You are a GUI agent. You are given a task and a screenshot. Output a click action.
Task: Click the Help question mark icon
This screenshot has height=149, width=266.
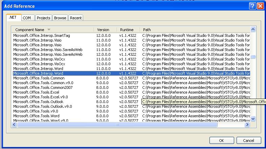click(x=252, y=6)
